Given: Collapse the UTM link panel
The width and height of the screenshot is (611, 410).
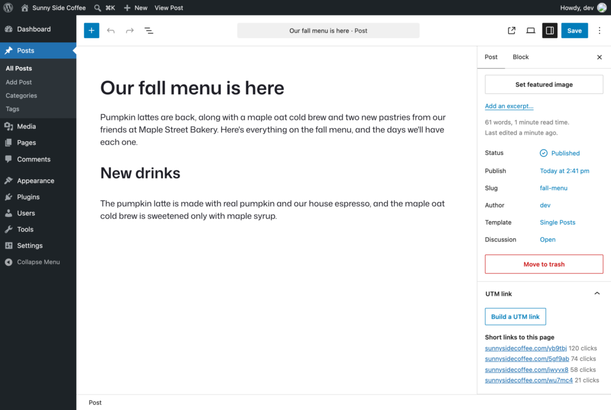Looking at the screenshot, I should click(544, 294).
